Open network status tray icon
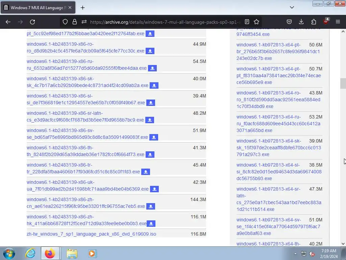 click(304, 254)
